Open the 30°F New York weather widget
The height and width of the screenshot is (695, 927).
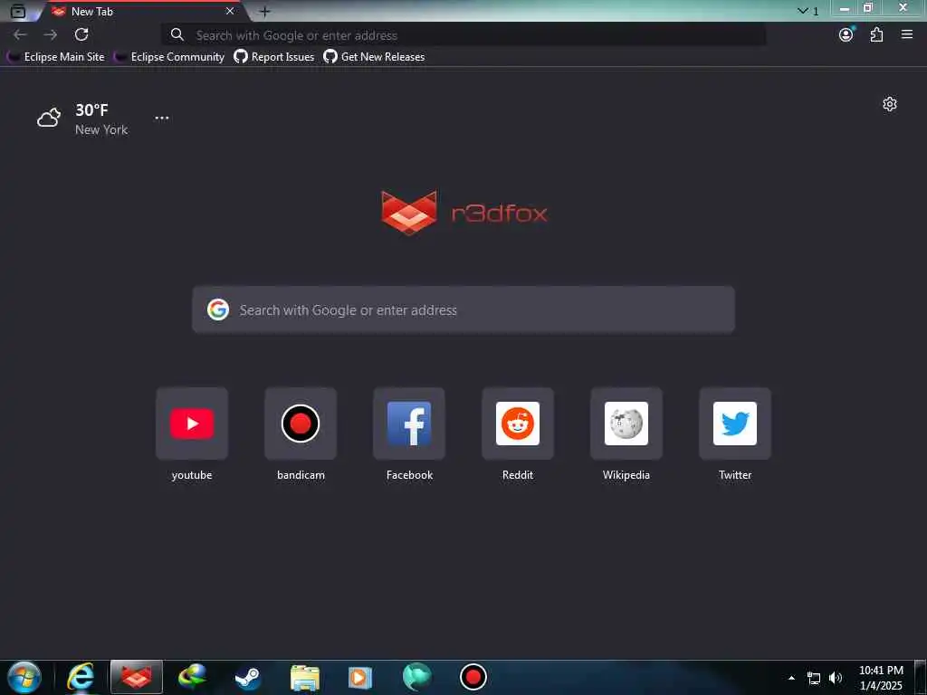click(82, 119)
